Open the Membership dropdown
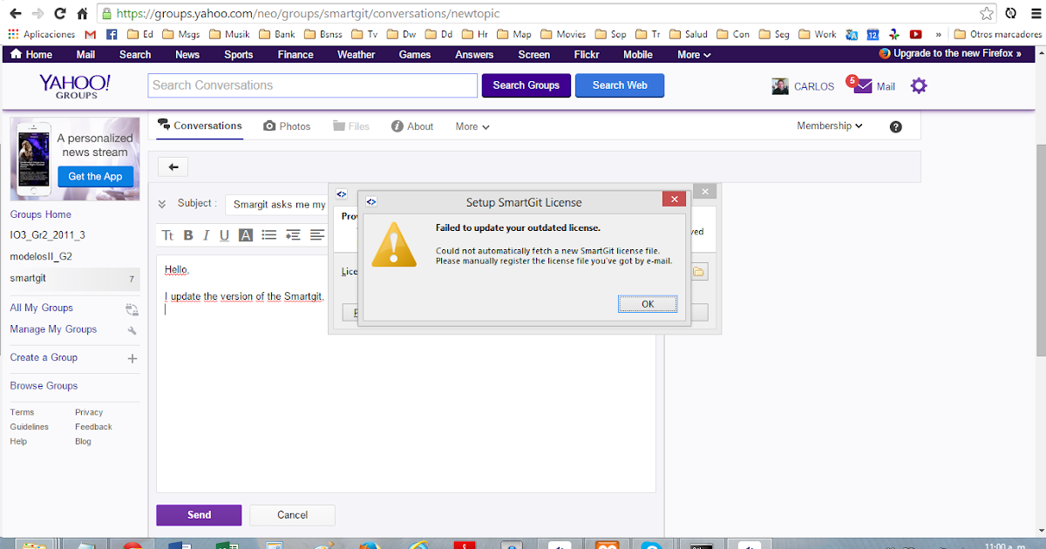This screenshot has width=1046, height=549. click(830, 125)
